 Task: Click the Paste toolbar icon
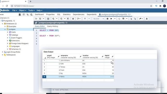tap(68, 19)
